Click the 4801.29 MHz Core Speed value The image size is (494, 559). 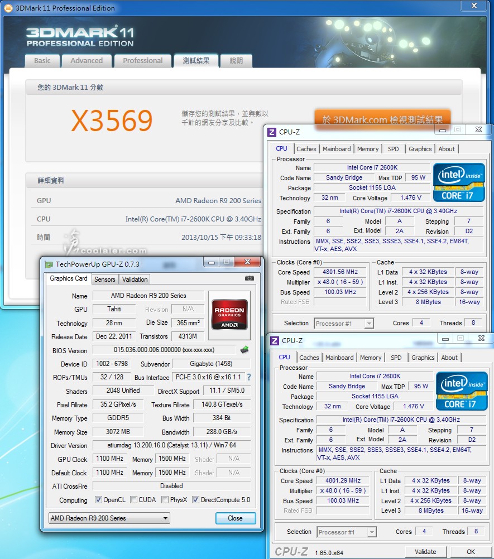coord(343,480)
